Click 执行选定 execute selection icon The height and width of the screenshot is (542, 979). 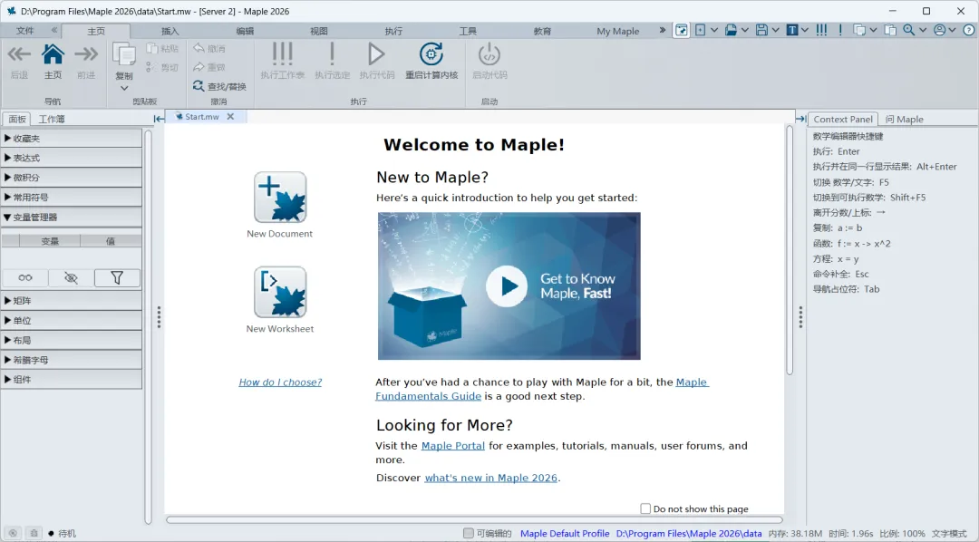(x=332, y=54)
